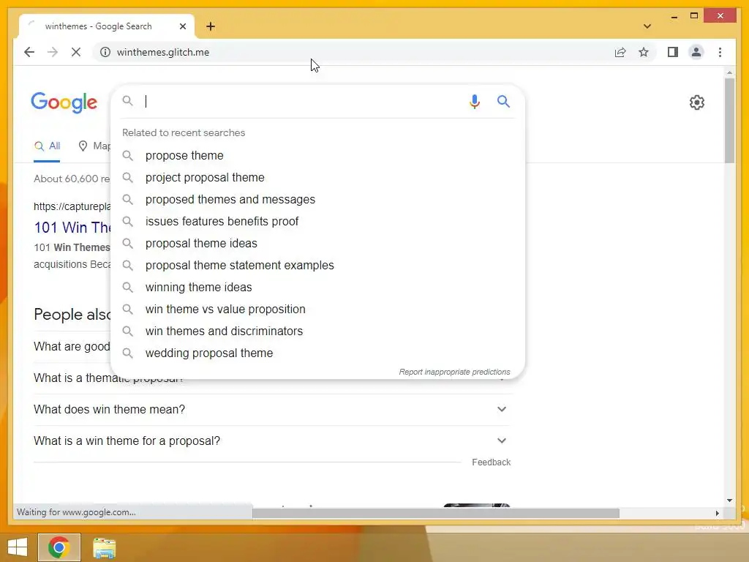
Task: Open the "101 Win The..." search result title
Action: click(x=72, y=228)
